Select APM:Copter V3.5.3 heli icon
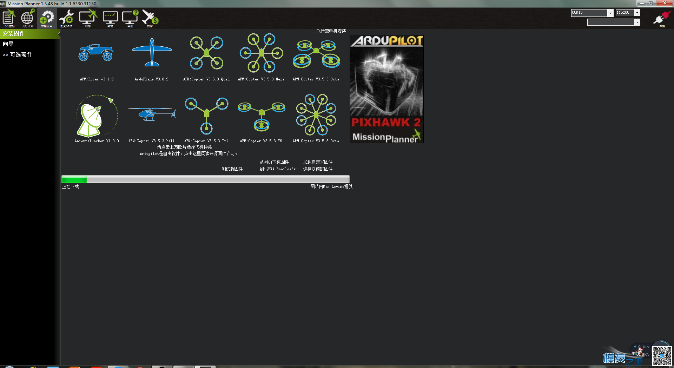The image size is (674, 368). (152, 114)
